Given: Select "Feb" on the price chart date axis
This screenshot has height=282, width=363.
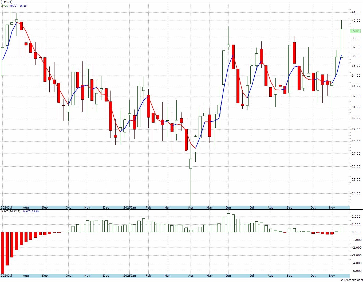Looking at the screenshot, I should tap(148, 207).
